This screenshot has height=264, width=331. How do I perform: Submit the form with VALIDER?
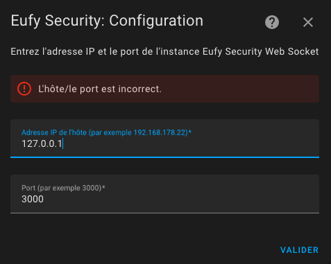pos(299,250)
